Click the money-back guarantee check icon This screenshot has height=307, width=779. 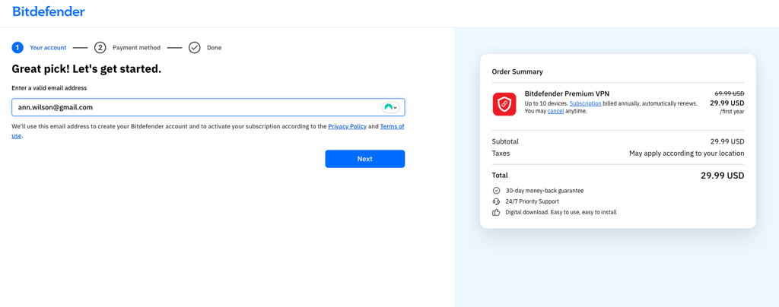coord(496,191)
